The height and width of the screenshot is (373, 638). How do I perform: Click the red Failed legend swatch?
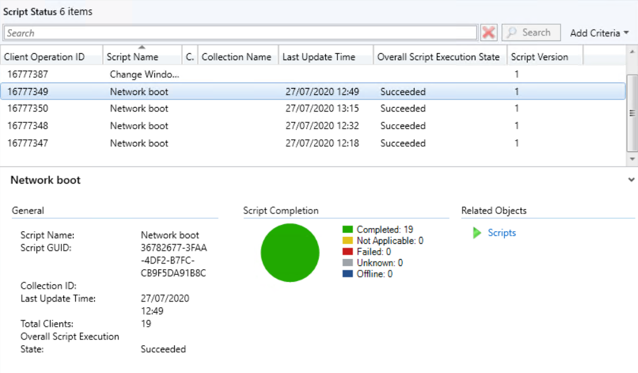point(347,252)
